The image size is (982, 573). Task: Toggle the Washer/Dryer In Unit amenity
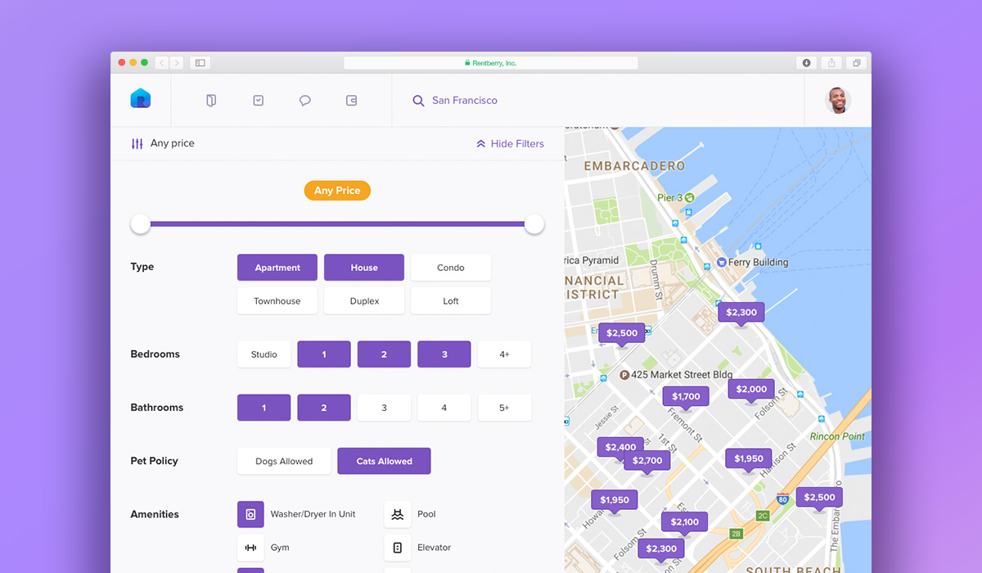coord(250,514)
